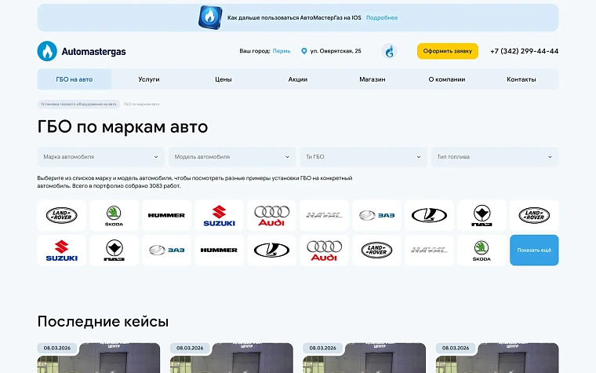Choose the Suzuki logo in the top row
The width and height of the screenshot is (596, 373).
point(219,215)
